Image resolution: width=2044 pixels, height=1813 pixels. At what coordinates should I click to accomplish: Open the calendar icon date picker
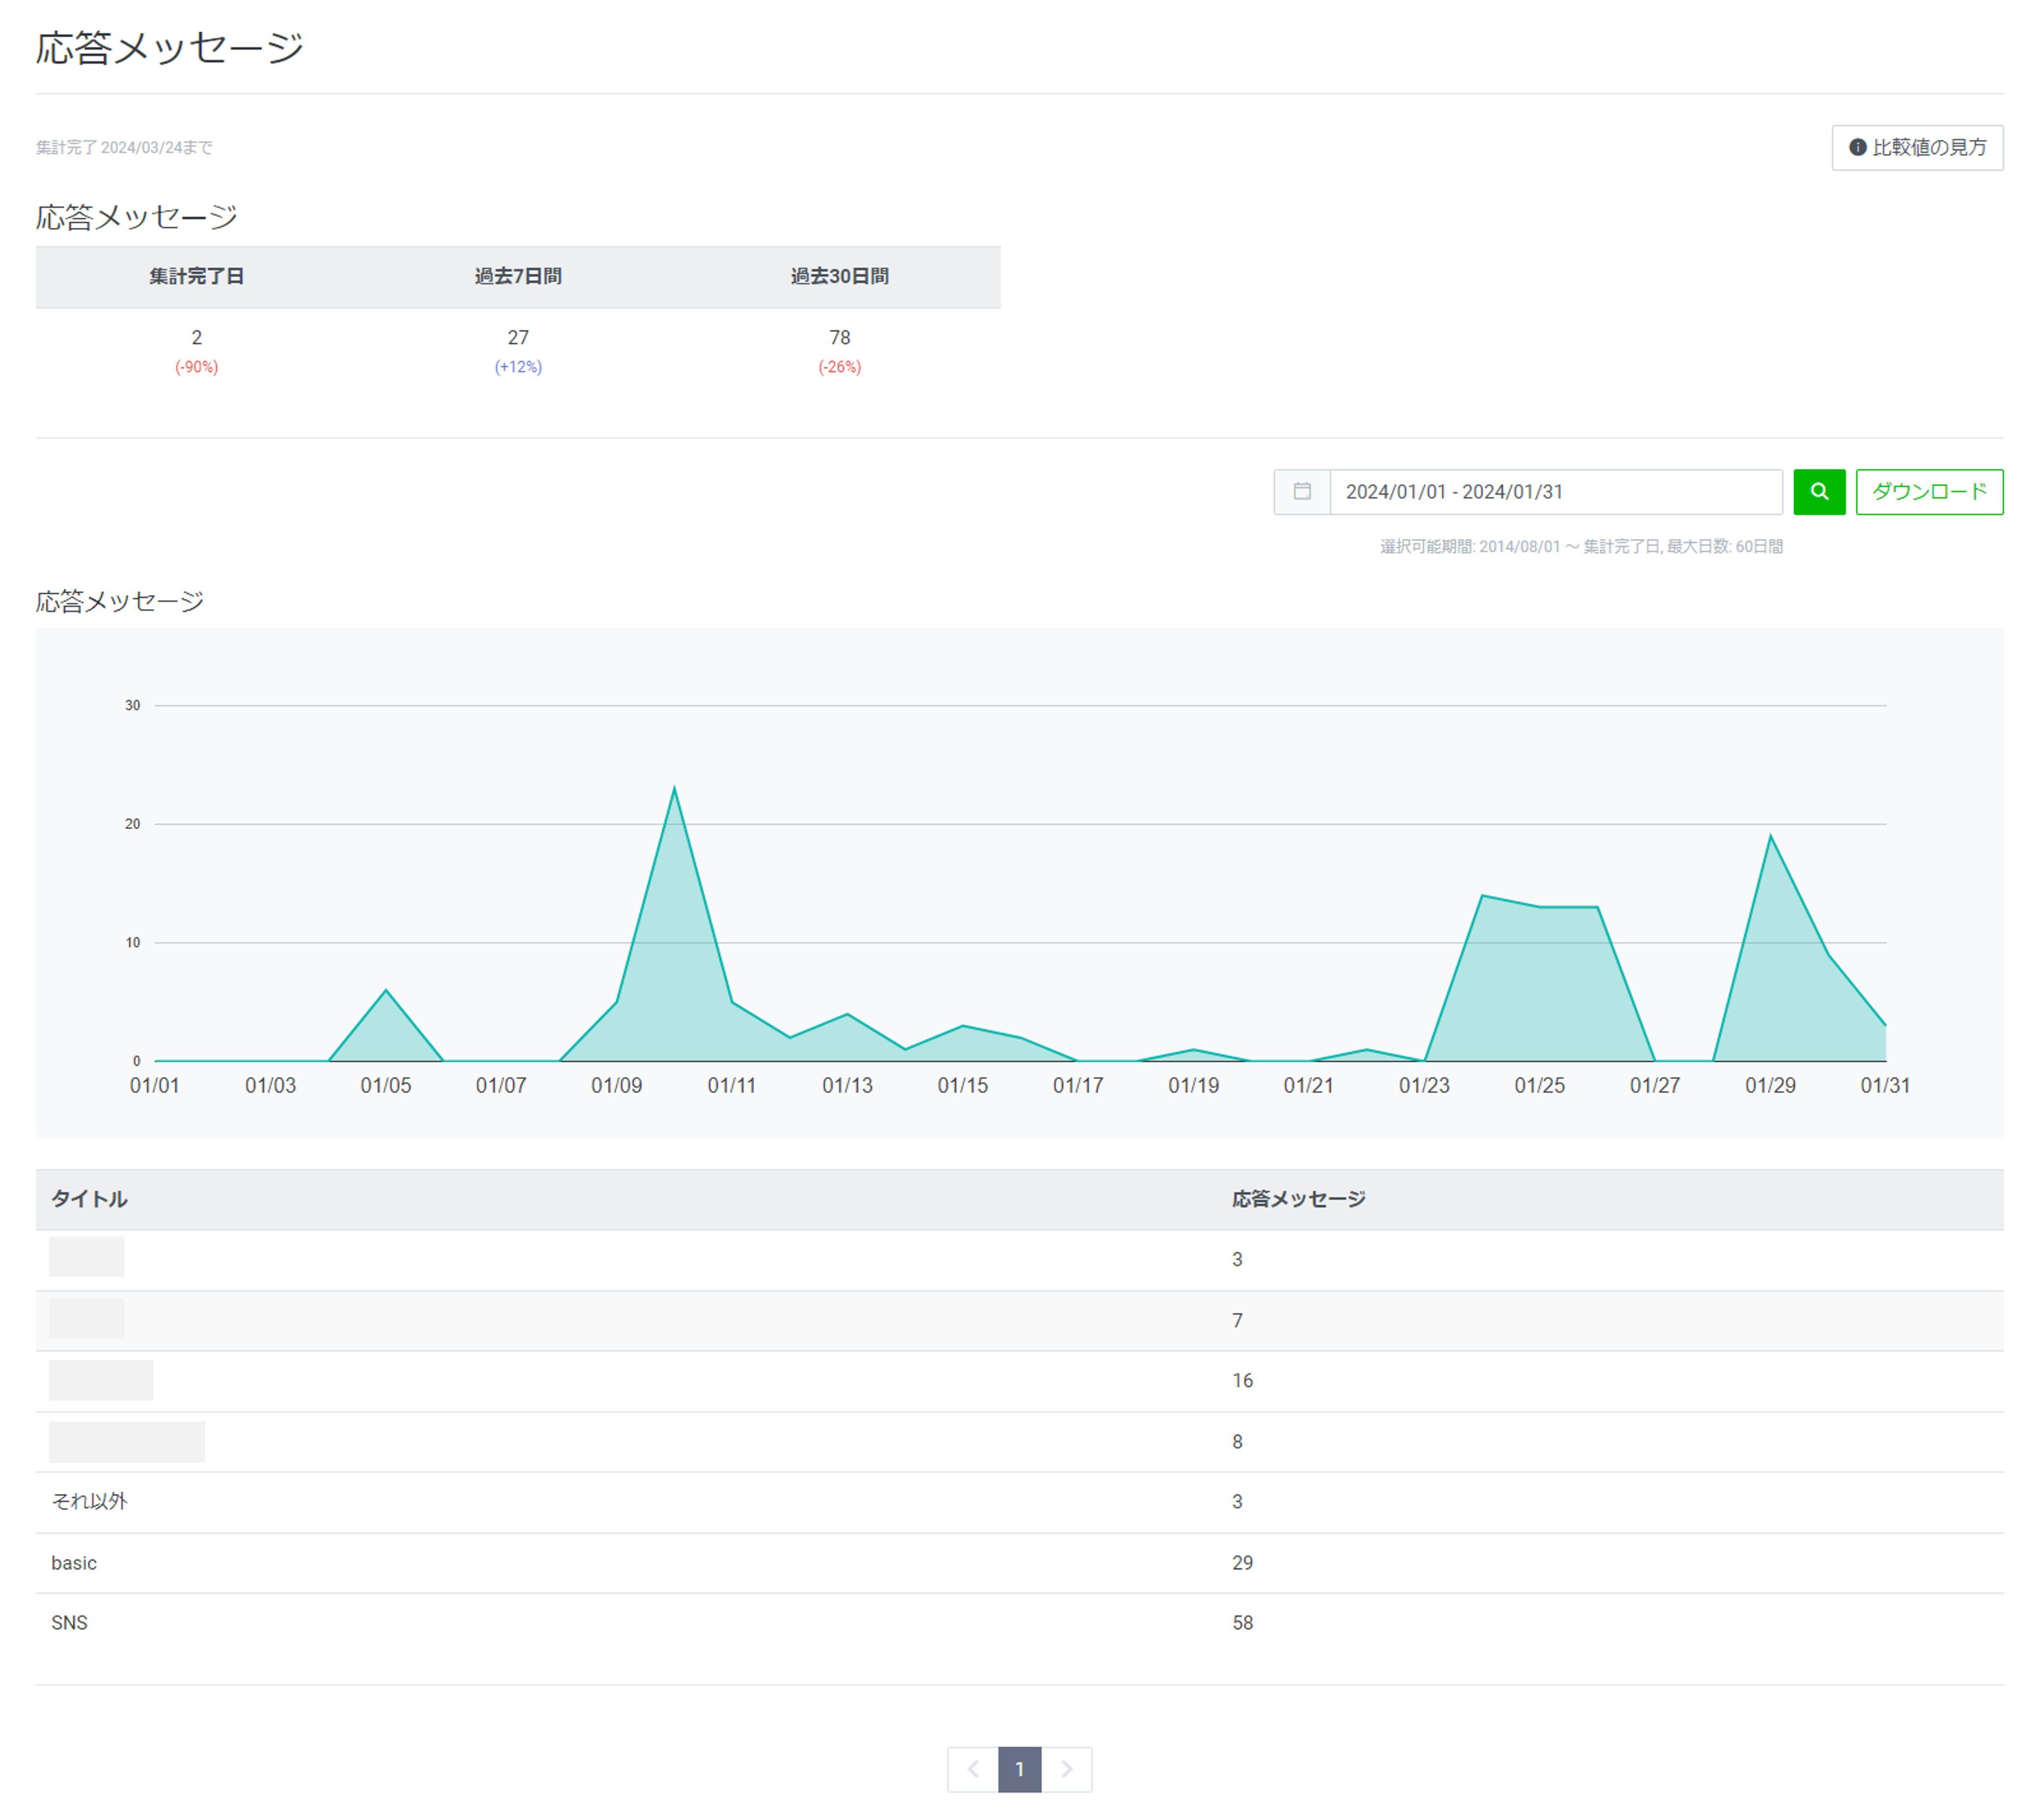point(1301,492)
